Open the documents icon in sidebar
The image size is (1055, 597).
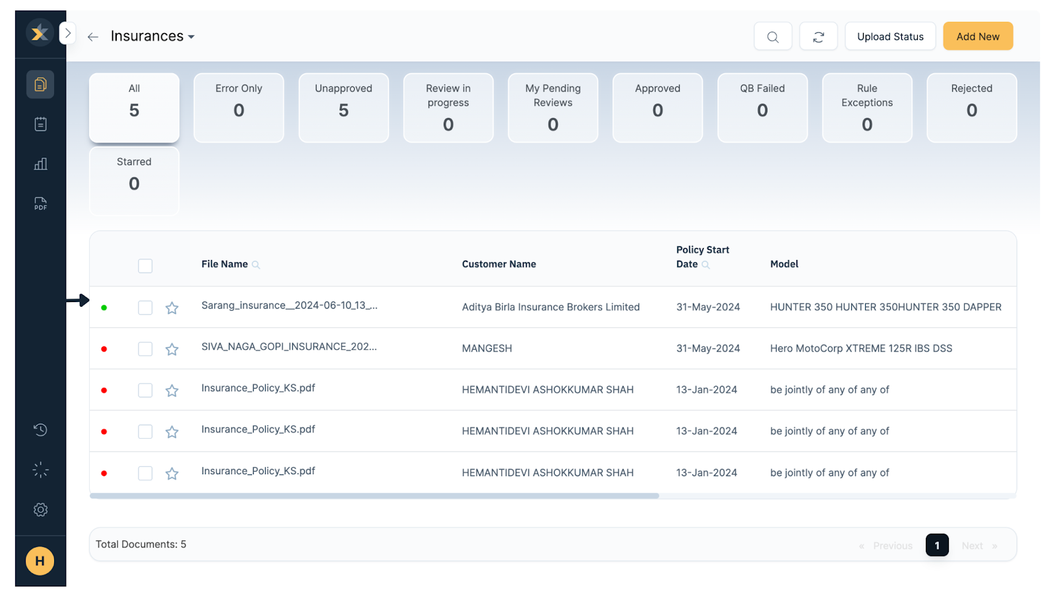tap(40, 84)
